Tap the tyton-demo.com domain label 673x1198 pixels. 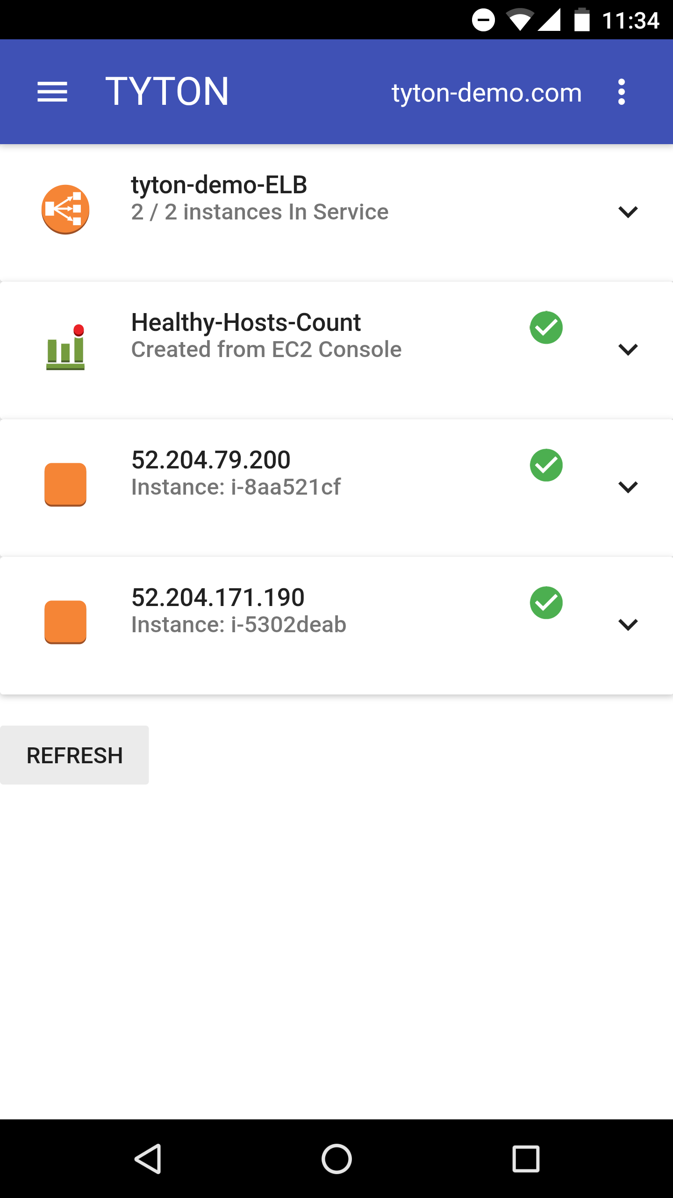[x=487, y=93]
